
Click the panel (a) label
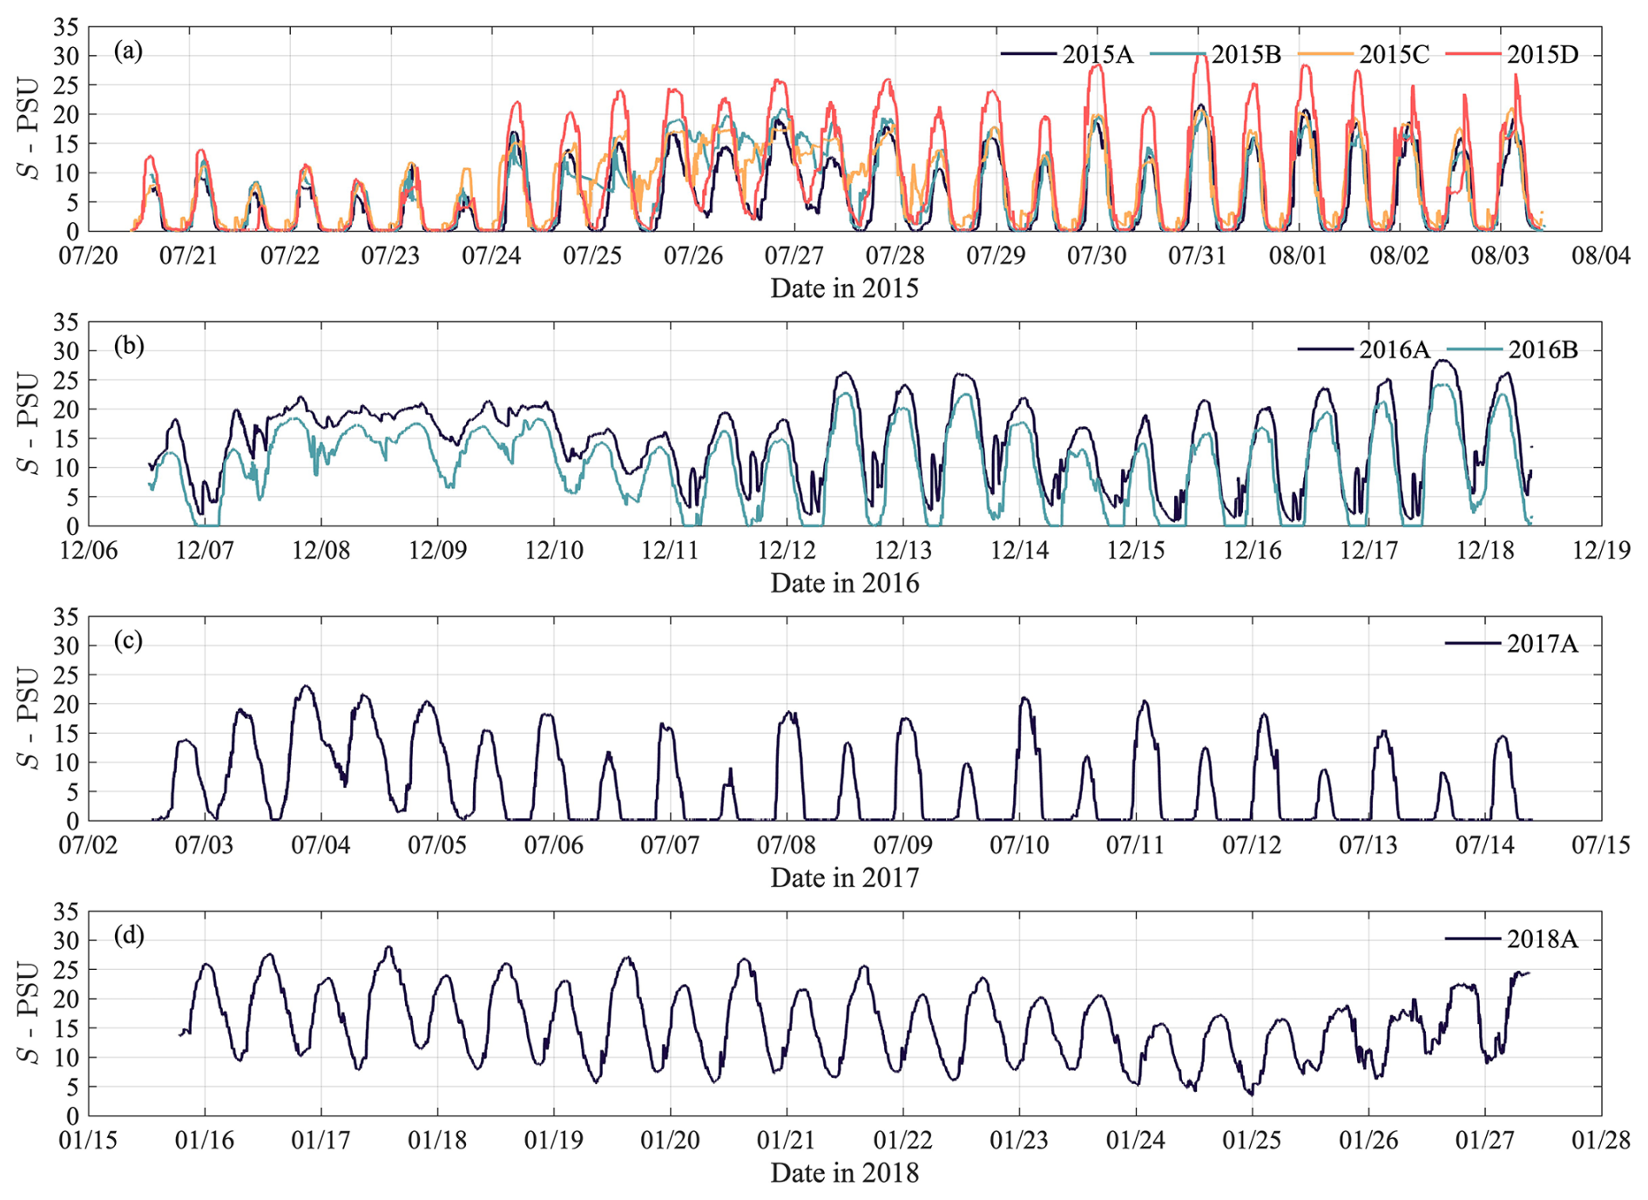coord(128,51)
